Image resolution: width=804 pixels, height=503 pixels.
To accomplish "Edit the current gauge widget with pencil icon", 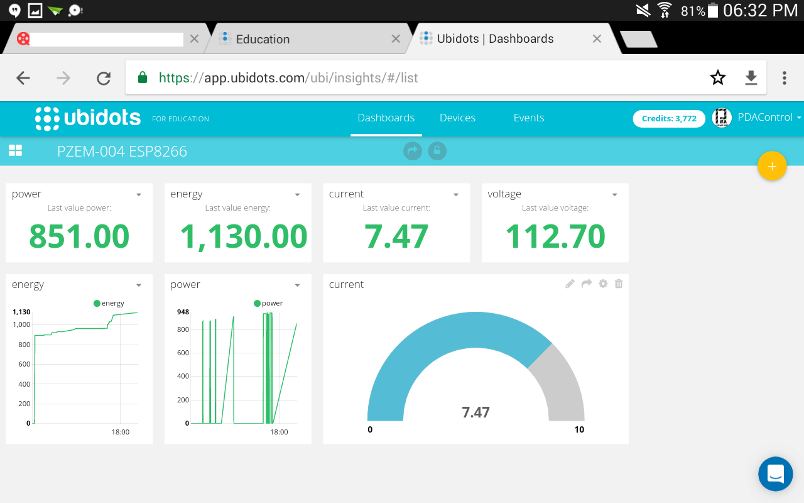I will (570, 284).
